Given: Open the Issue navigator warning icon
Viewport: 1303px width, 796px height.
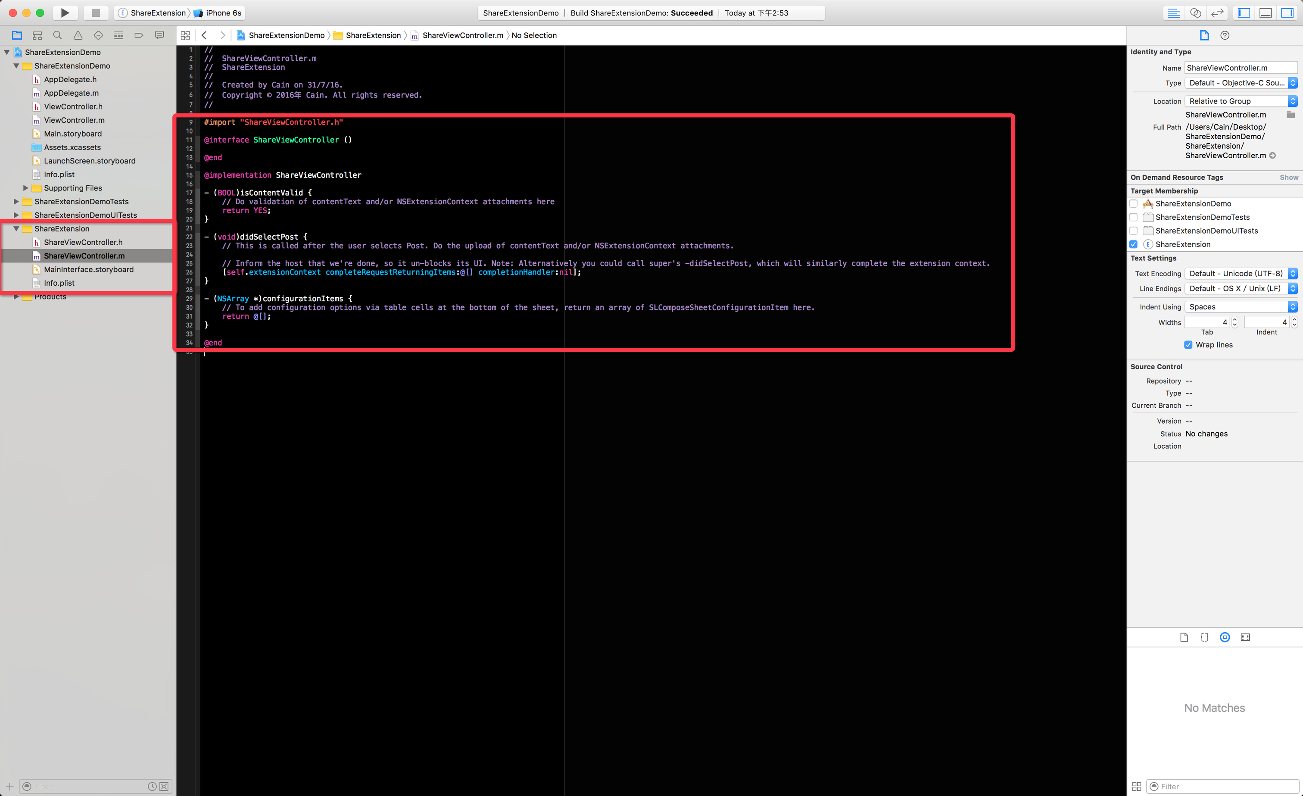Looking at the screenshot, I should (78, 35).
